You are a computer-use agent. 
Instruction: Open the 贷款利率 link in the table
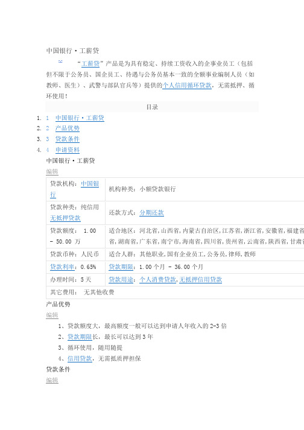(x=62, y=267)
